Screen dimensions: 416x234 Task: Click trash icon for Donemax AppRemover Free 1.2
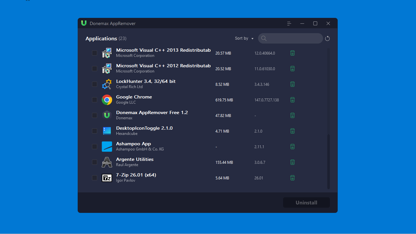[x=292, y=115]
